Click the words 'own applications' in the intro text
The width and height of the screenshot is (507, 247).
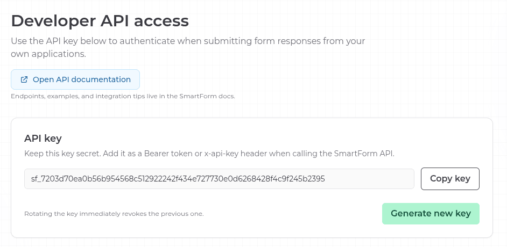click(x=48, y=54)
